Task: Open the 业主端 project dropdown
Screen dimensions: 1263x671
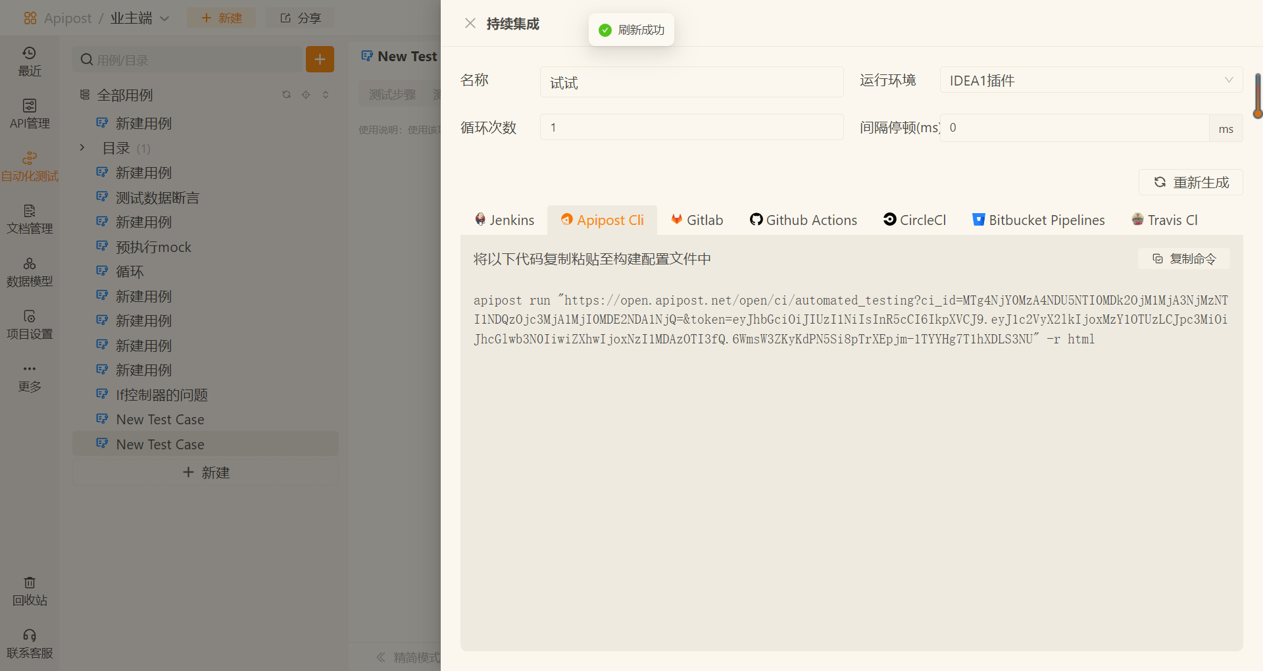Action: (x=139, y=18)
